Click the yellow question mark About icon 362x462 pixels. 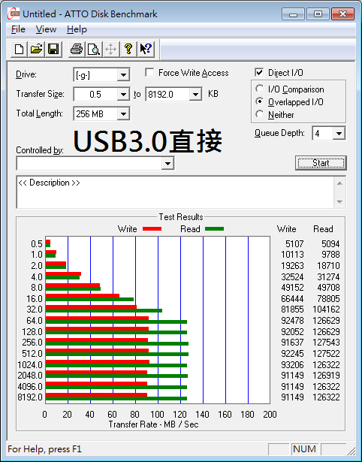(128, 49)
